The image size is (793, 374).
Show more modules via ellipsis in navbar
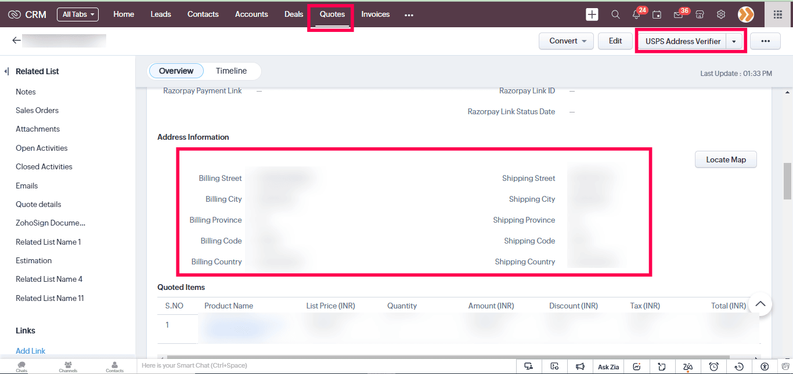[x=409, y=15]
